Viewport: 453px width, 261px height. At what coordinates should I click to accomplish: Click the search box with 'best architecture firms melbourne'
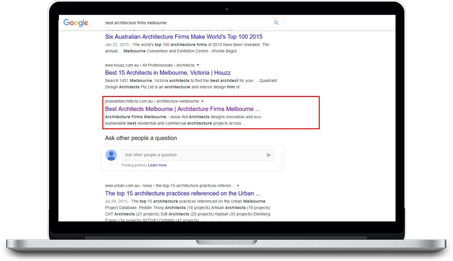(192, 23)
